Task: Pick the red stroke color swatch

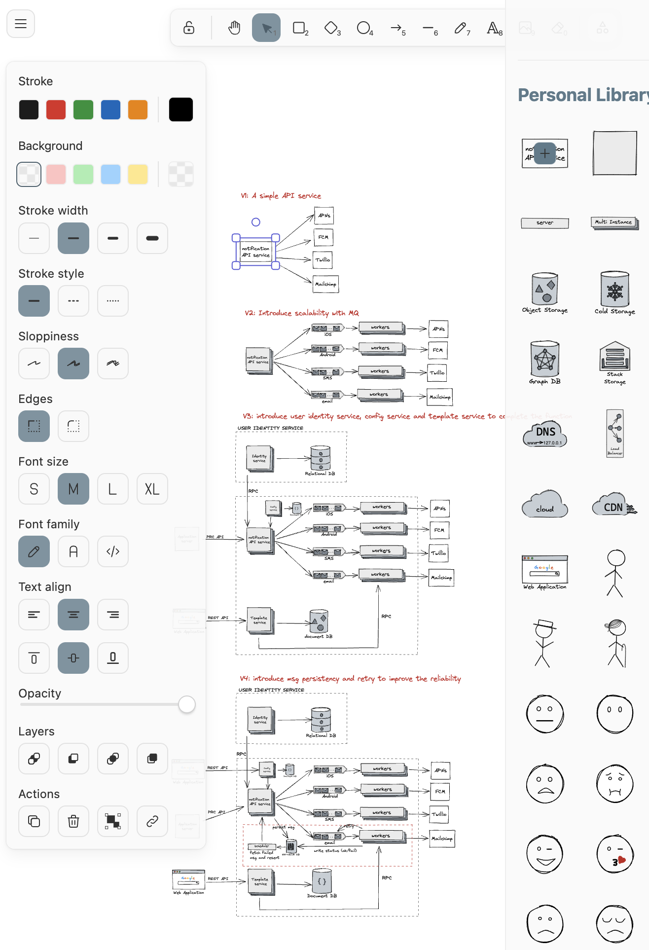Action: click(x=56, y=110)
